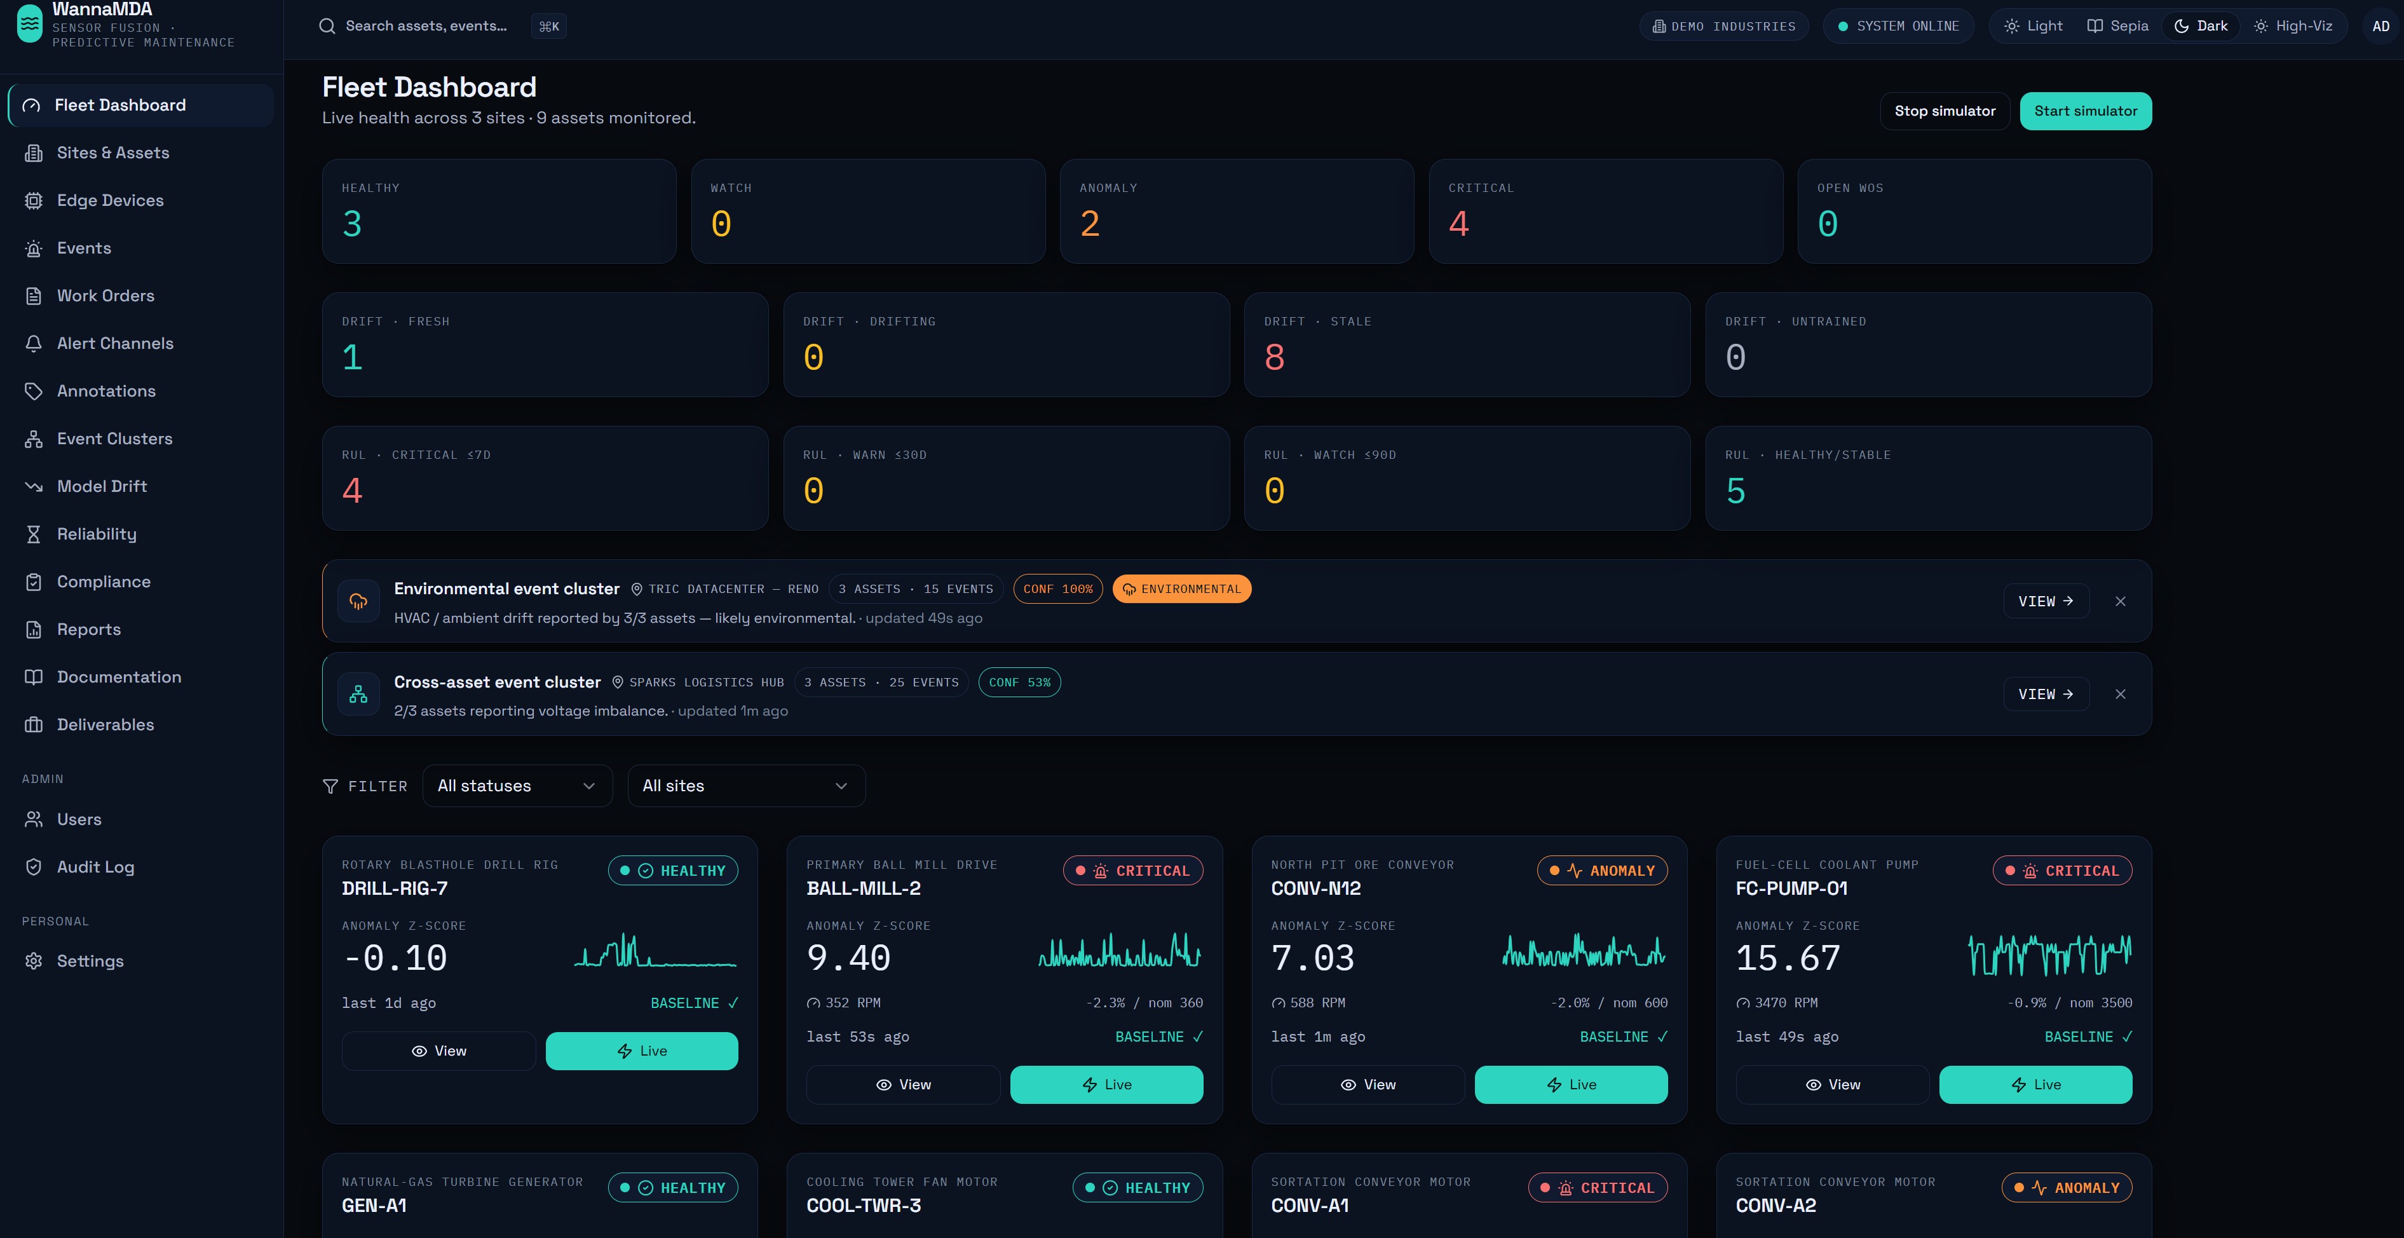2404x1238 pixels.
Task: Click View on DRILL-RIG-7 card
Action: click(x=438, y=1051)
